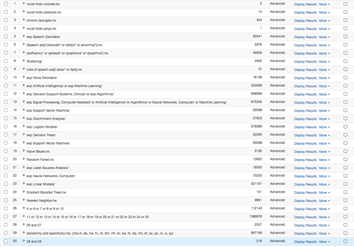Check the box next to search 13
Screen dimensions: 354x247
(6, 102)
